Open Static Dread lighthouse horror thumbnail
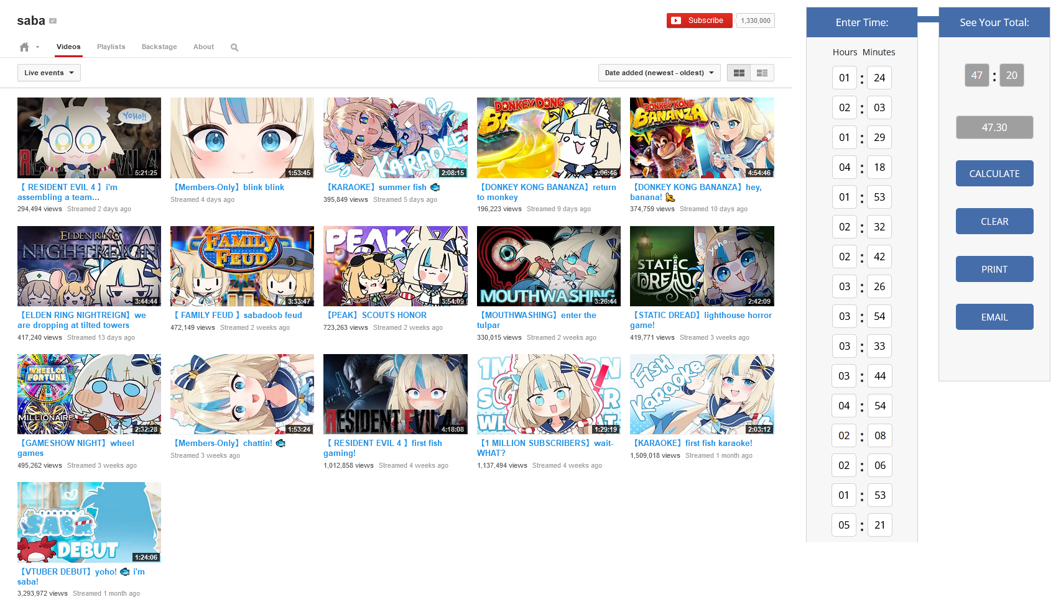Viewport: 1061px width, 610px height. point(702,266)
